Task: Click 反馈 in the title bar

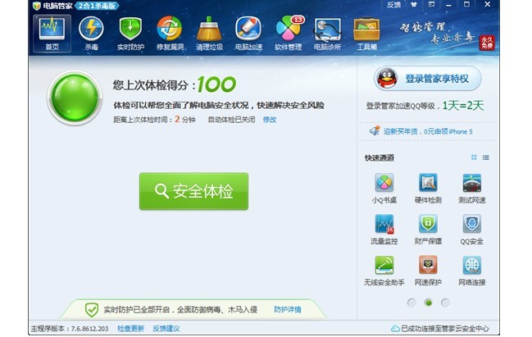Action: (394, 5)
